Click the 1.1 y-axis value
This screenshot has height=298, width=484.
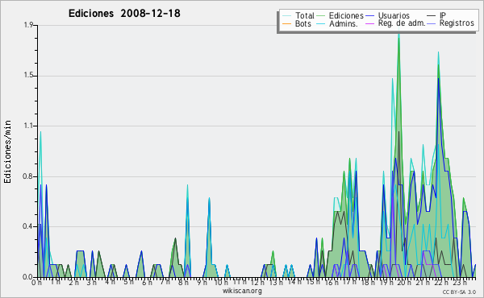pos(28,126)
